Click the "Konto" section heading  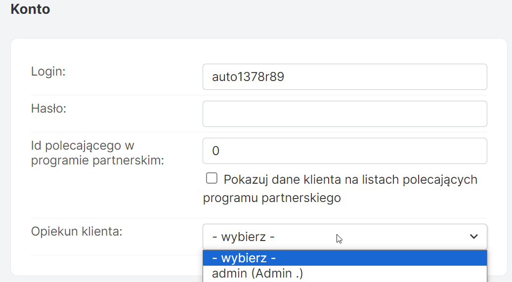coord(30,9)
